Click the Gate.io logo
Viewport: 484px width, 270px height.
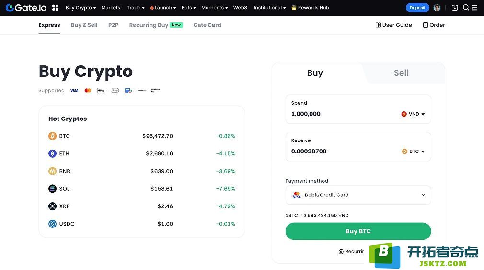26,8
